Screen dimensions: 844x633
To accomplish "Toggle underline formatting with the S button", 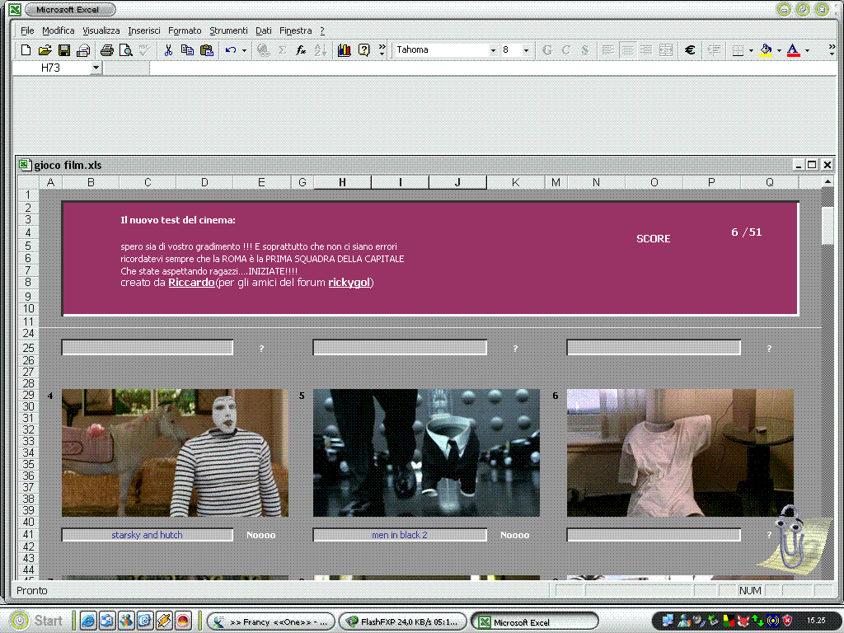I will [585, 50].
